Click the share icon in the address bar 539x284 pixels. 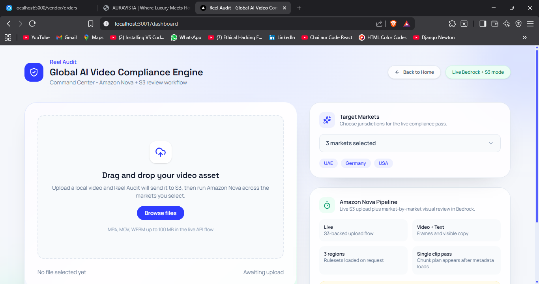tap(379, 24)
